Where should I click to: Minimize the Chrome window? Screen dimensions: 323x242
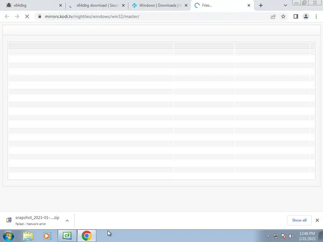tap(297, 3)
